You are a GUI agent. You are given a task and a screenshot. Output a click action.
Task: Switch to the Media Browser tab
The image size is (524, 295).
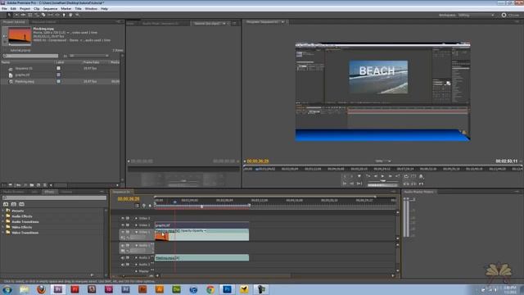pos(14,192)
